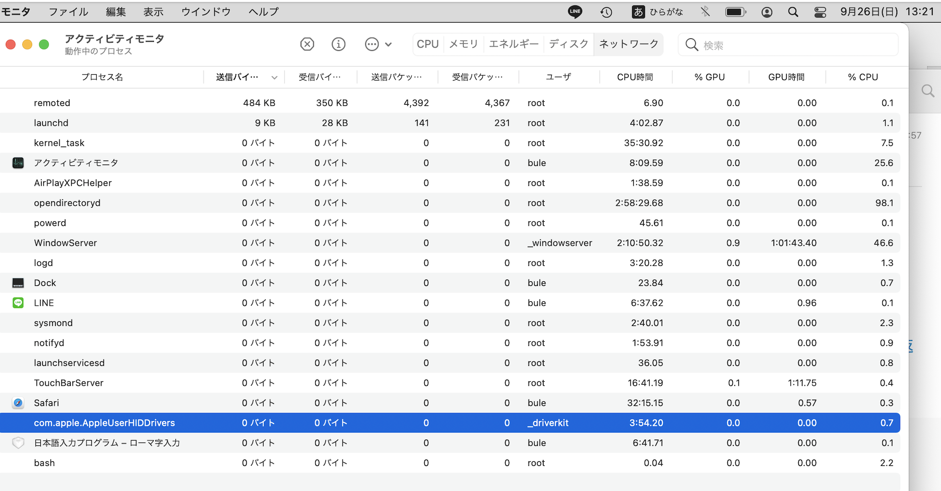Click the Spotlight search icon in menu bar

[x=793, y=12]
